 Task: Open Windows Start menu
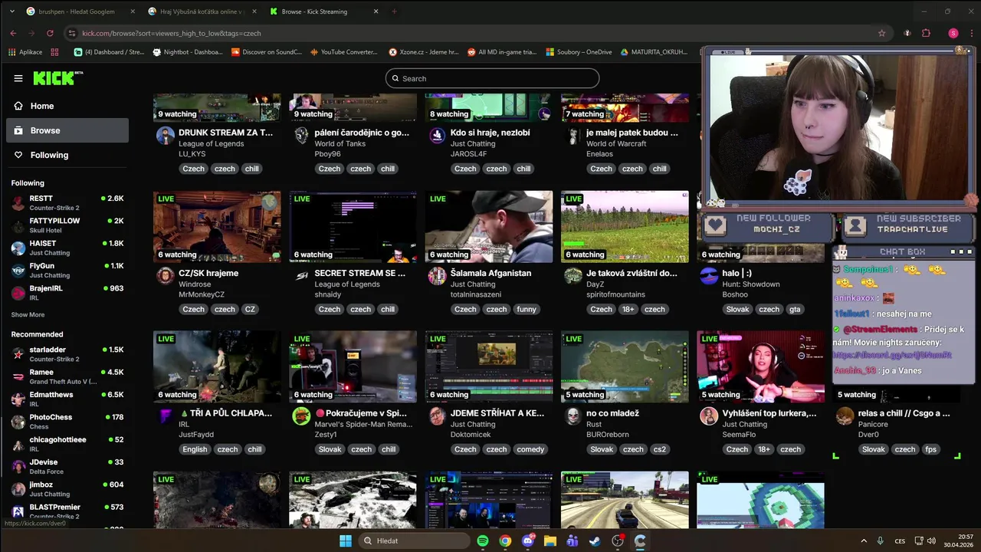click(346, 540)
